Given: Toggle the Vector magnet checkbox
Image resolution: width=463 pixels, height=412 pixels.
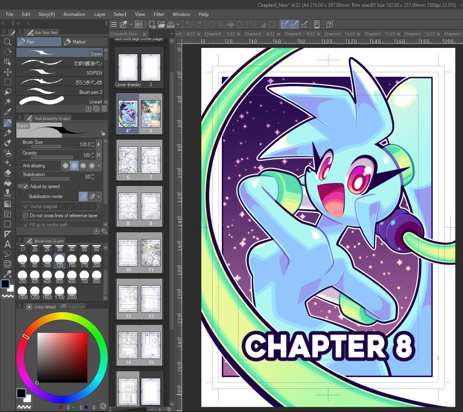Looking at the screenshot, I should point(26,206).
